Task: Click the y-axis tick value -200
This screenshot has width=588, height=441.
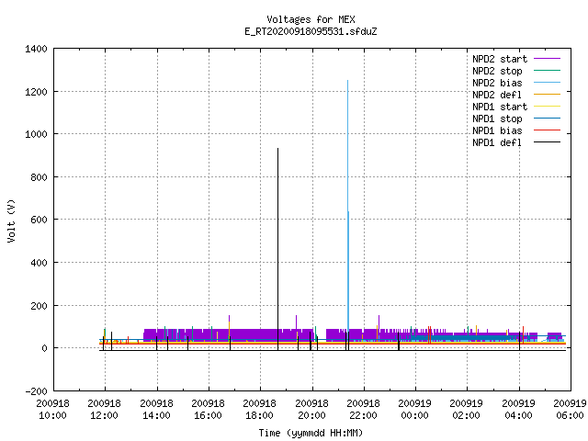Action: pyautogui.click(x=36, y=391)
